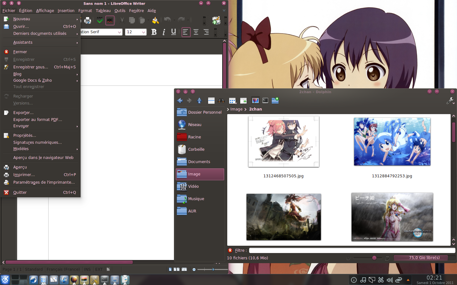
Task: Click the printer icon in Writer toolbar
Action: 88,21
